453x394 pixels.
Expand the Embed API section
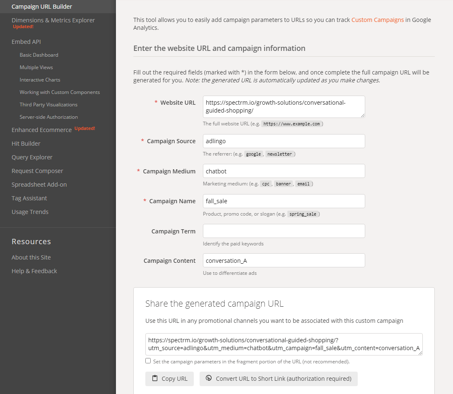click(26, 42)
